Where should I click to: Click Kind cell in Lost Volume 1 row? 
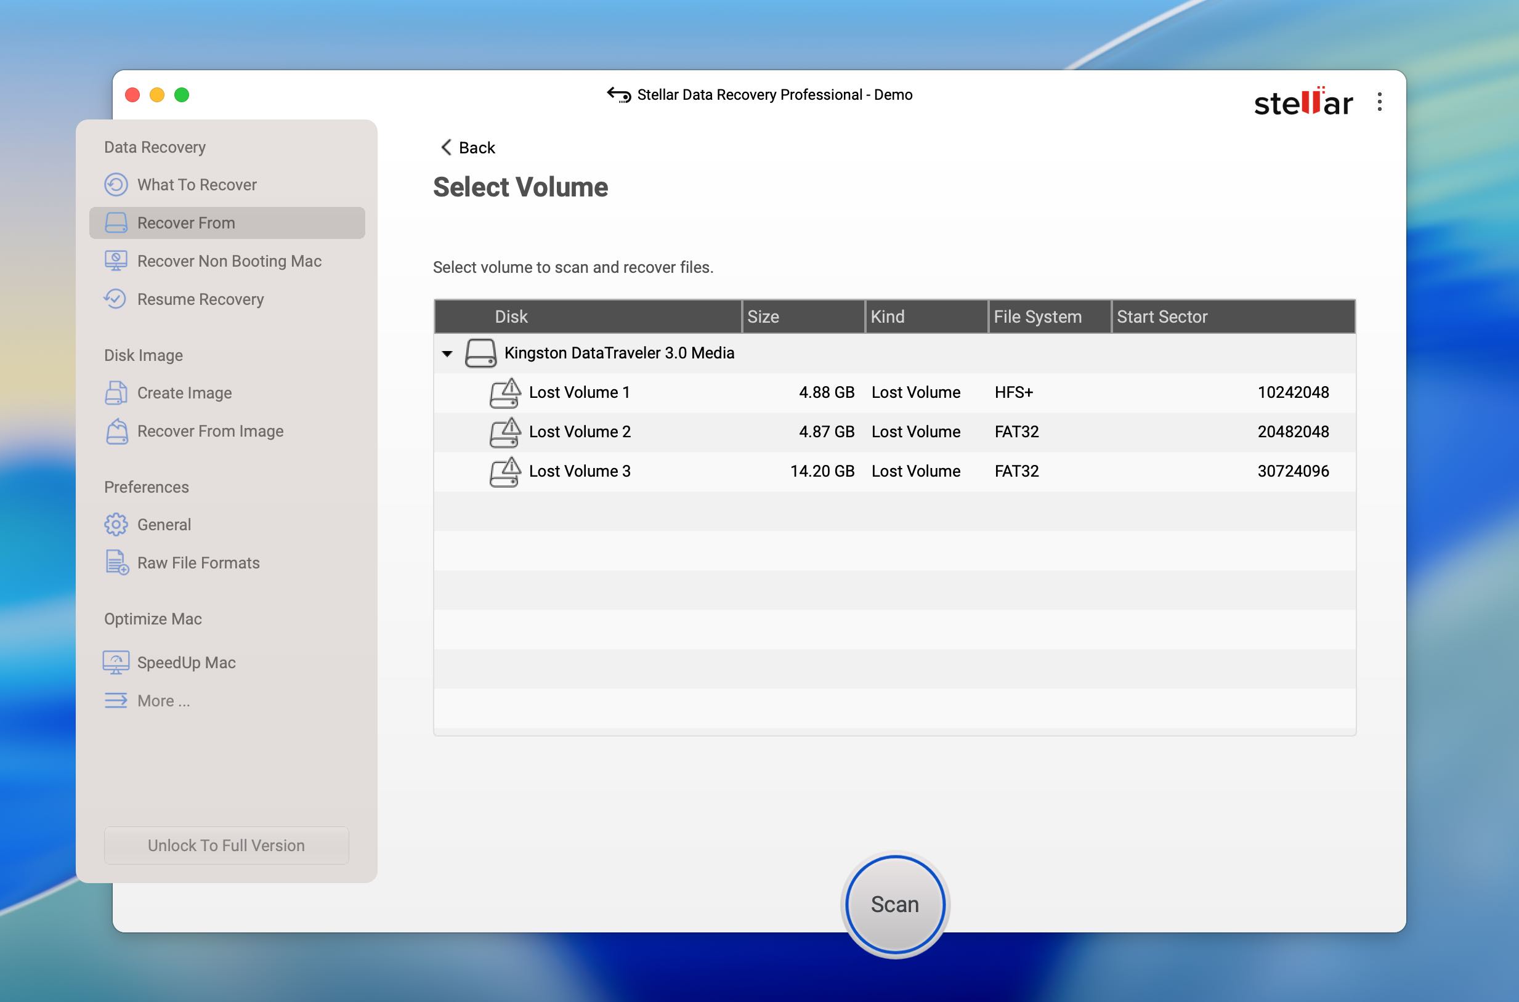pos(916,392)
